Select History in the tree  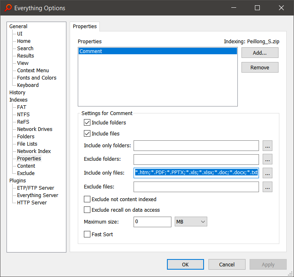(x=17, y=92)
